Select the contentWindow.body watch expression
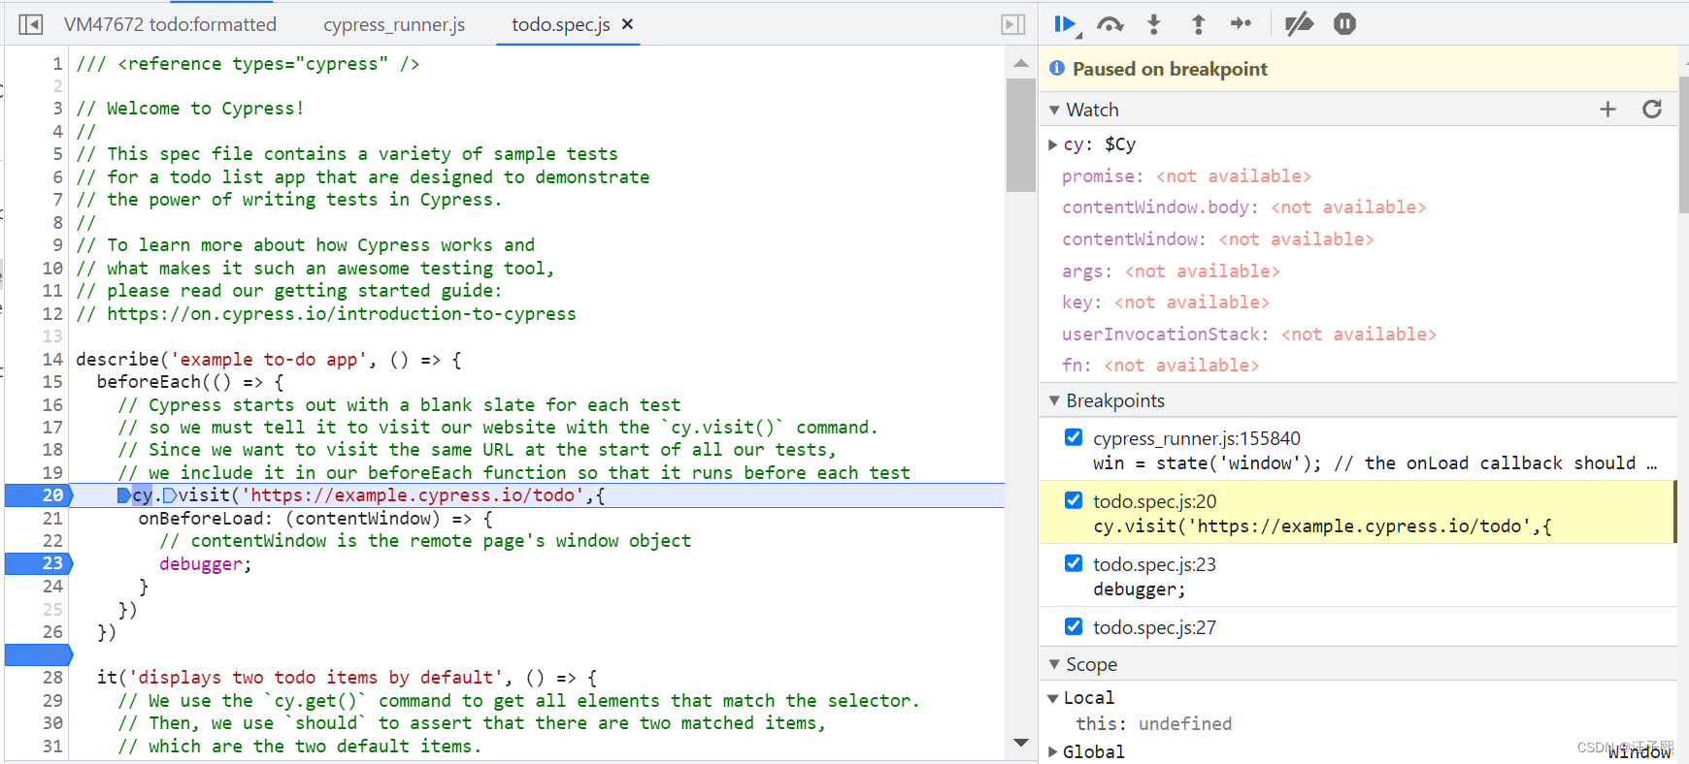1689x764 pixels. [x=1243, y=207]
